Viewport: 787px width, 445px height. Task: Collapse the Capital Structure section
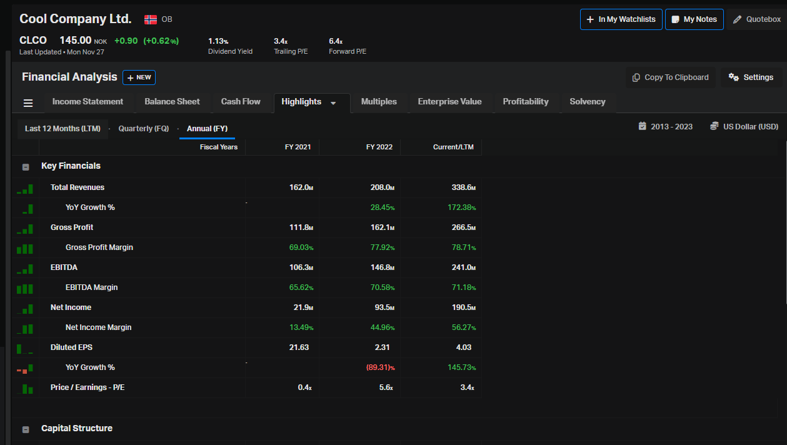[26, 429]
